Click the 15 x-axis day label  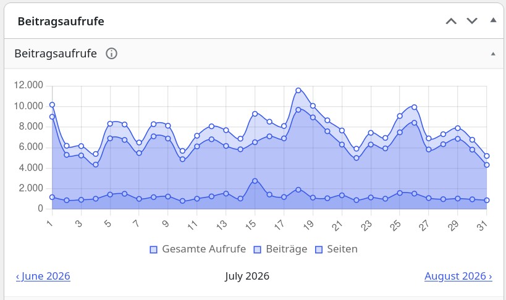click(x=251, y=225)
